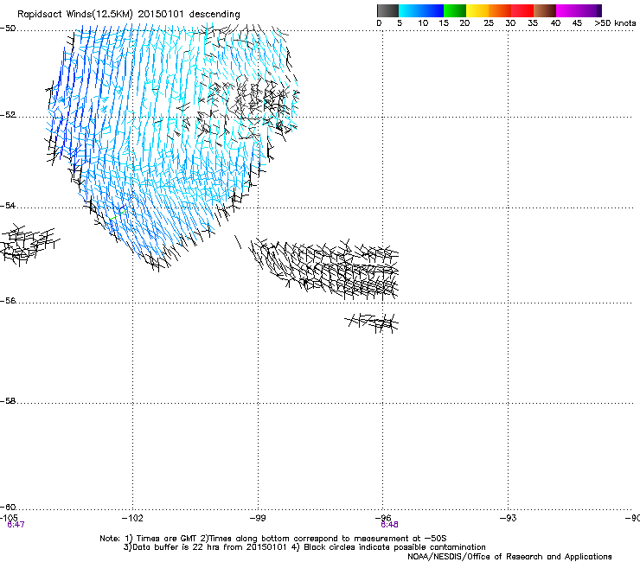Click the 'Times are GMT' note text

pos(167,539)
